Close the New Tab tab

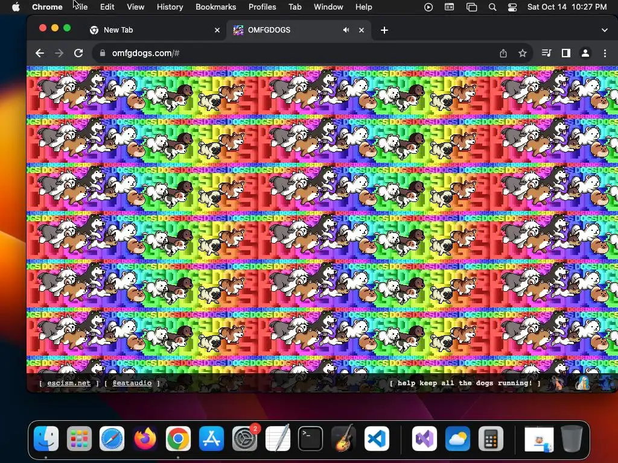[x=217, y=30]
